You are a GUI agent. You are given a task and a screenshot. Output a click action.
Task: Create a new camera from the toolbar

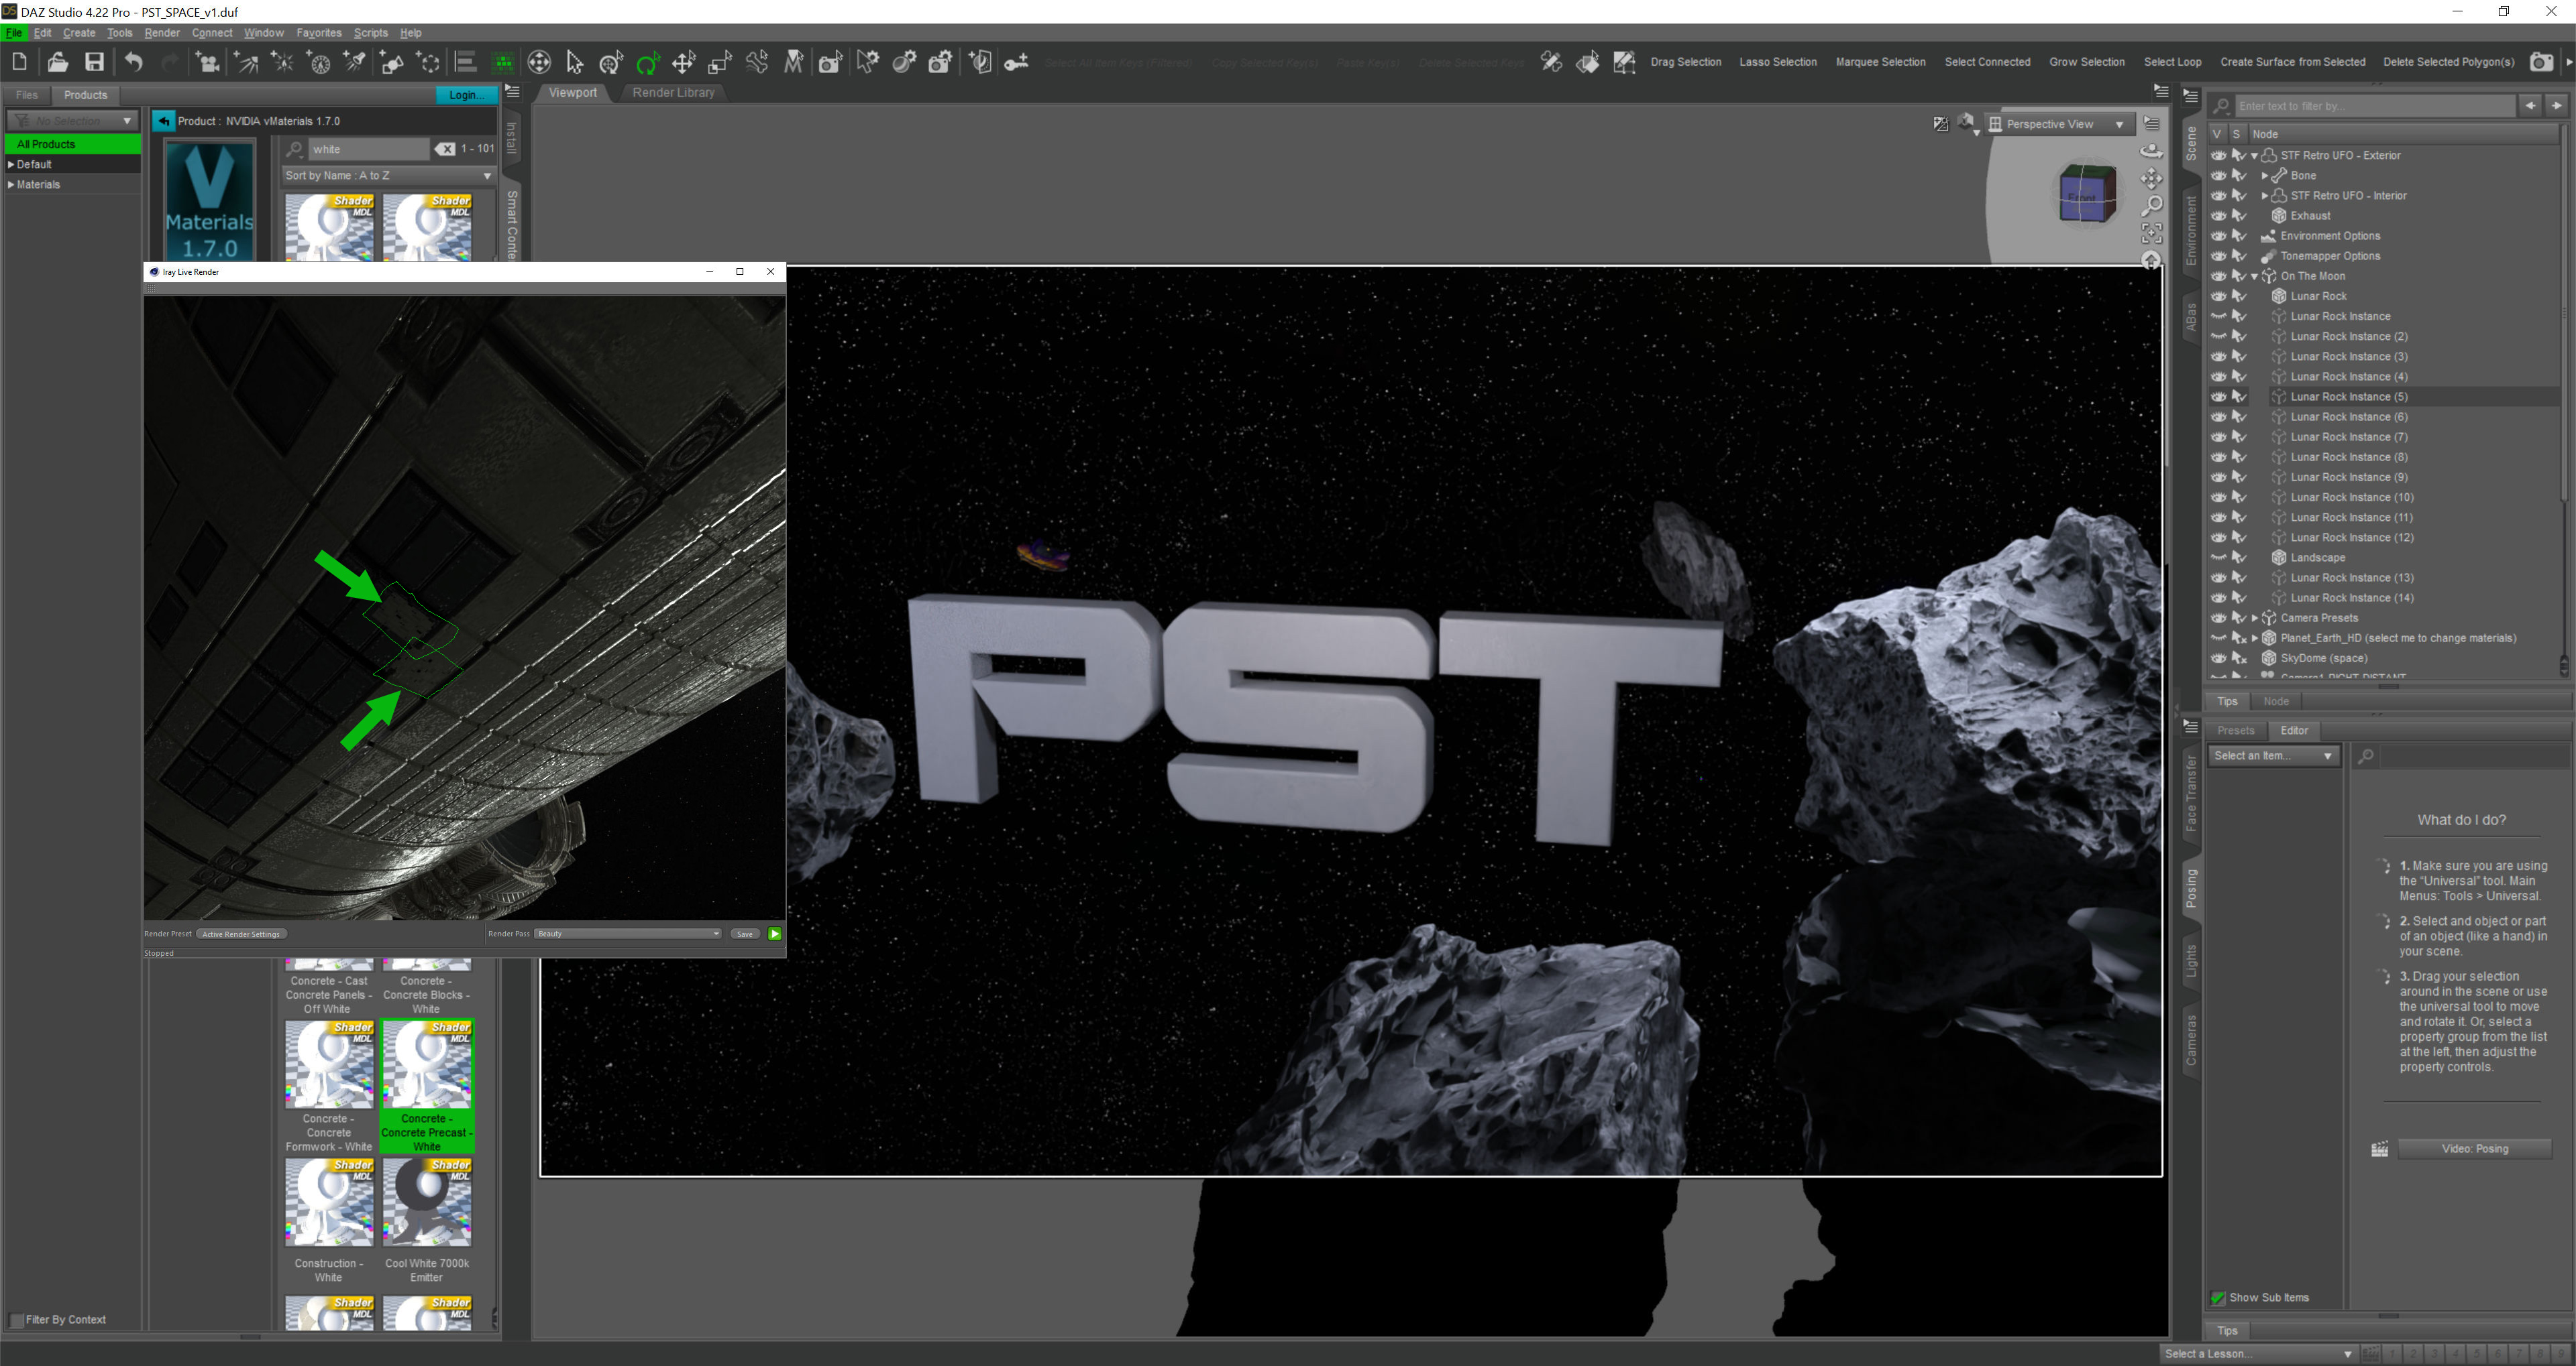coord(208,62)
